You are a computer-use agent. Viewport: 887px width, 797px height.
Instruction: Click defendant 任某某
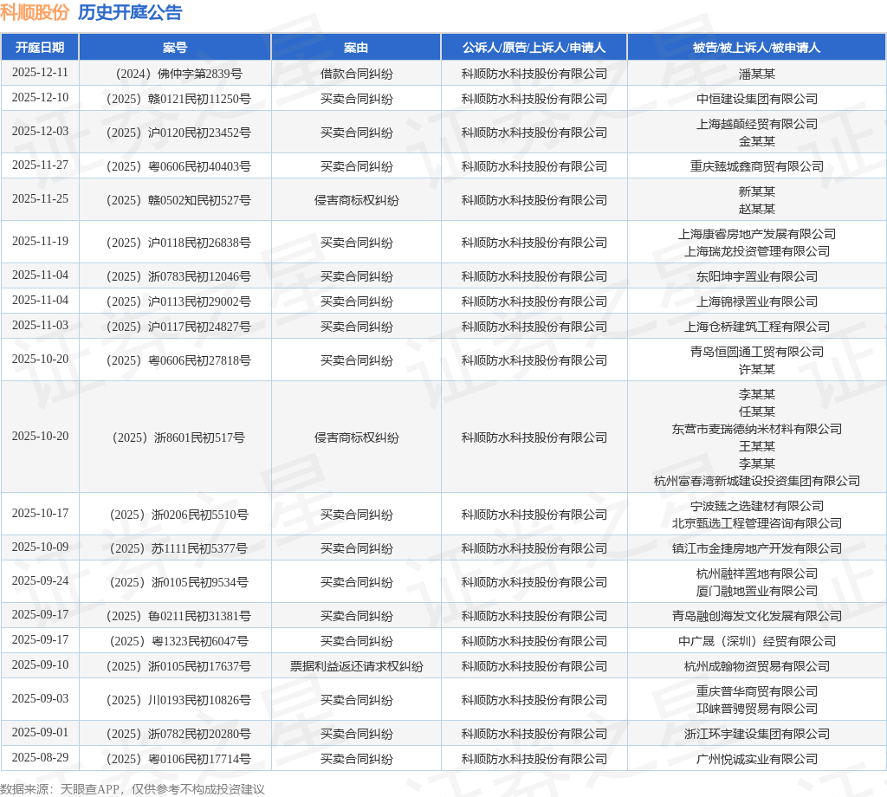pyautogui.click(x=757, y=411)
